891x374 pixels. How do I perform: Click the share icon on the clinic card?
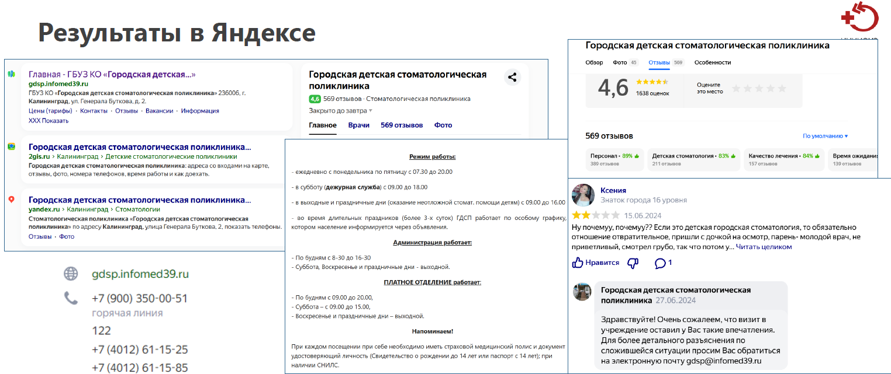coord(512,77)
